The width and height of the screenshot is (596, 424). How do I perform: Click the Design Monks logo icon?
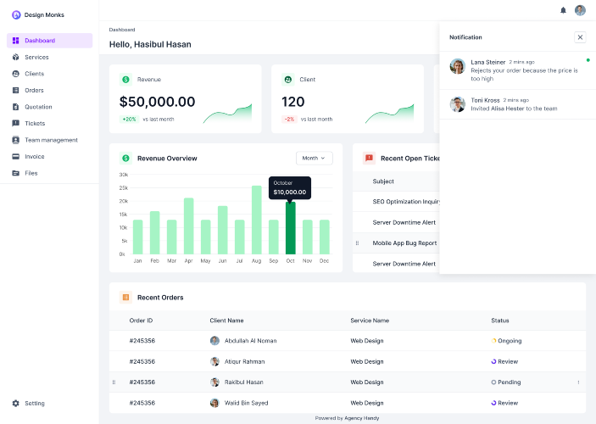[x=16, y=14]
